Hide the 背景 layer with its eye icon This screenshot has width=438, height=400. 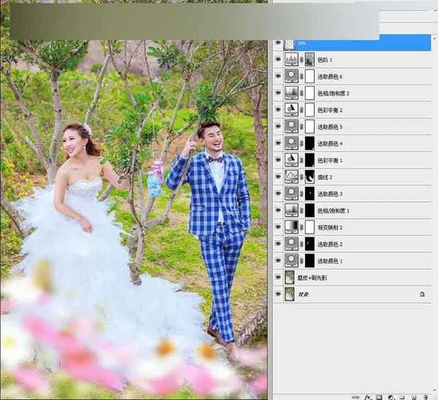[278, 294]
